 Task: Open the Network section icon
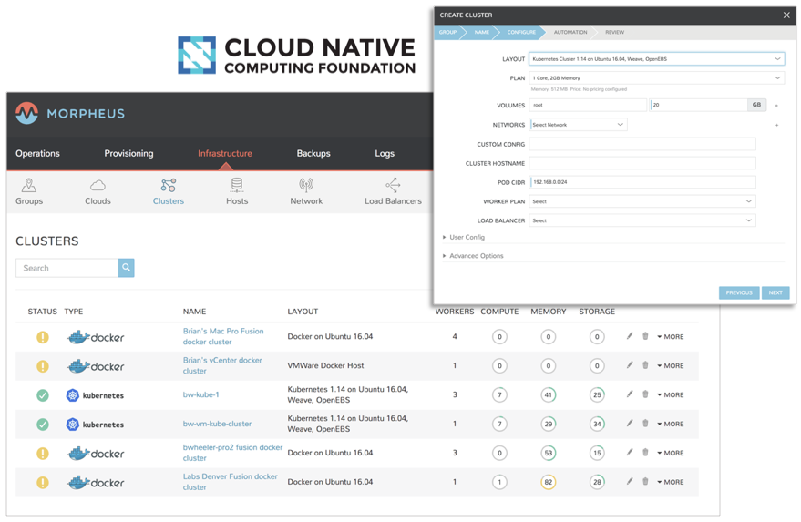tap(306, 185)
